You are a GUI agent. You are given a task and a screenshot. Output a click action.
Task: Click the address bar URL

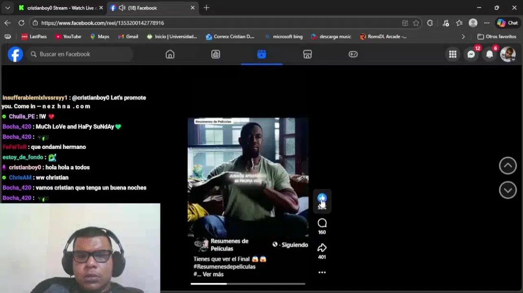[103, 23]
